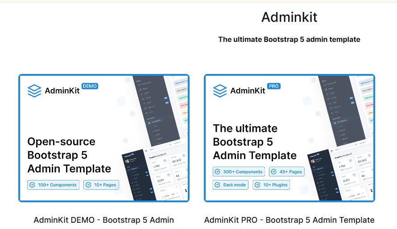
Task: Open the AdminKit DEMO - Bootstrap 5 Admin link
Action: [x=104, y=220]
